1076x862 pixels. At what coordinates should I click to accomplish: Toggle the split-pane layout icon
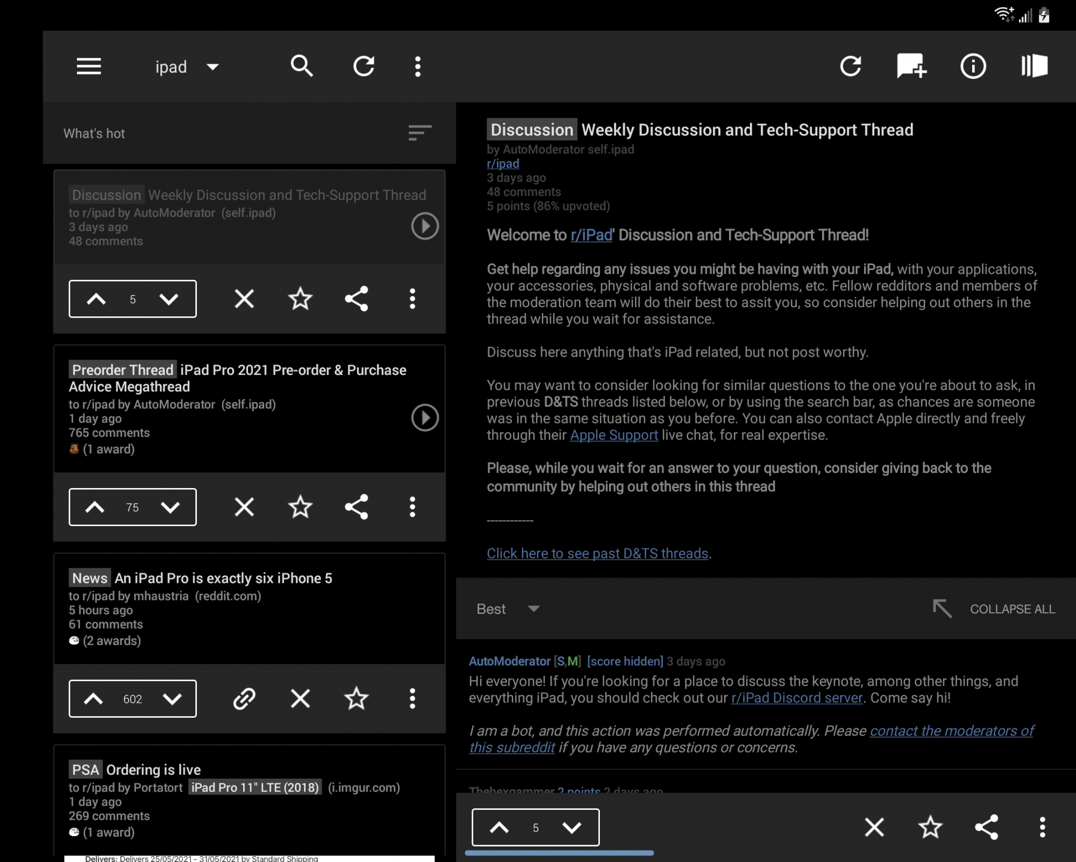tap(1035, 67)
